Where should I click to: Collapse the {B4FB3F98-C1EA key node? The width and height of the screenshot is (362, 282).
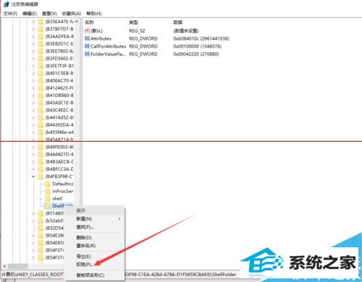[33, 176]
